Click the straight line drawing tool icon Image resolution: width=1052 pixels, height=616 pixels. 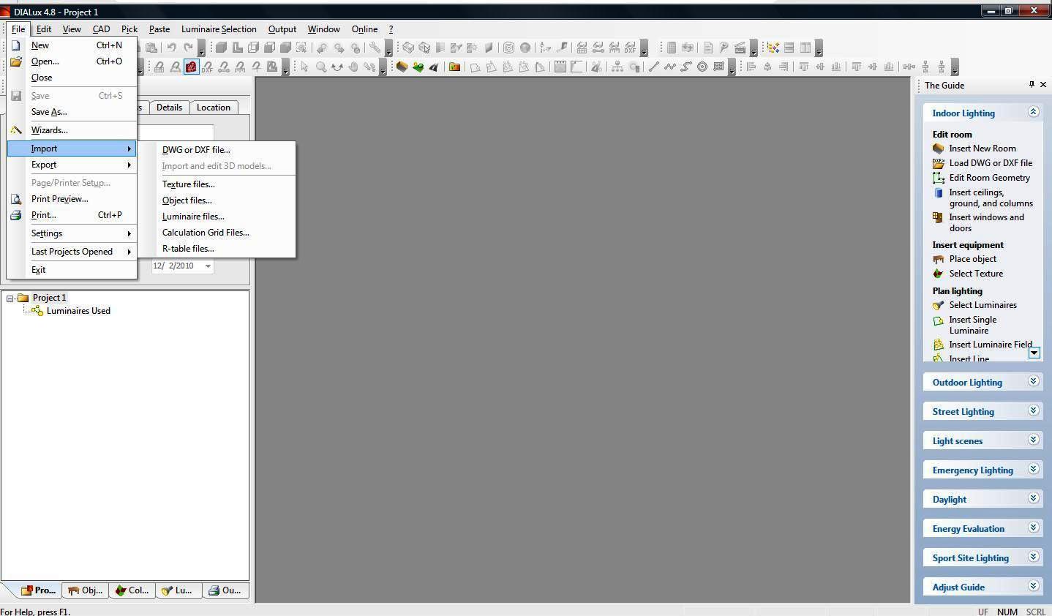[653, 67]
